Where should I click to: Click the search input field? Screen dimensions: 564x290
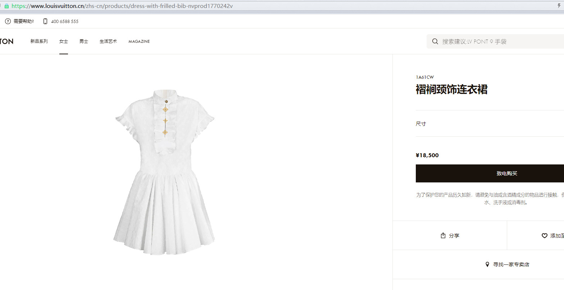495,41
